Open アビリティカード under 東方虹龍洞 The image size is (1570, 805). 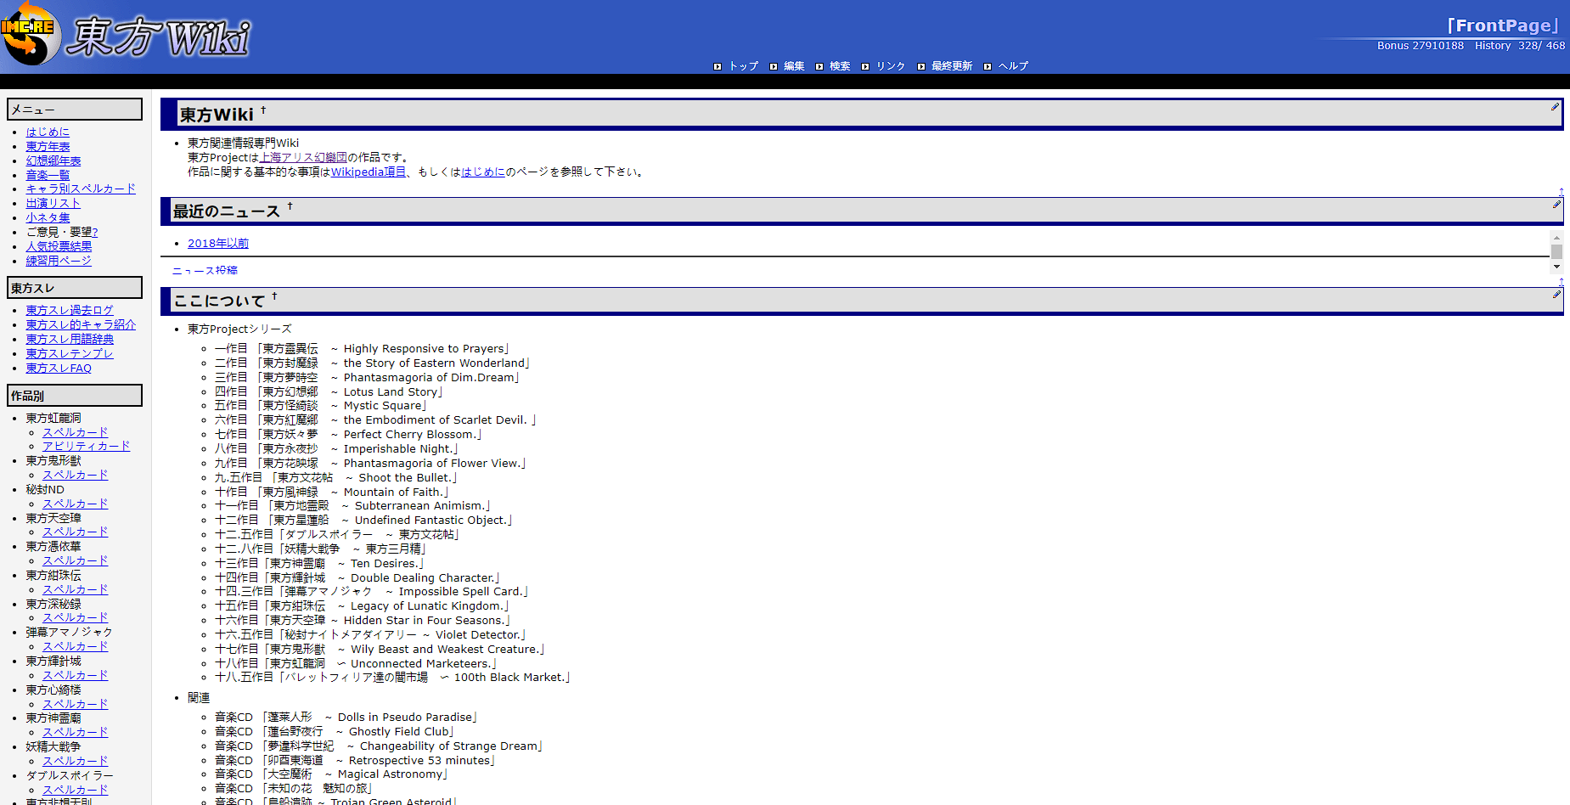click(x=86, y=447)
